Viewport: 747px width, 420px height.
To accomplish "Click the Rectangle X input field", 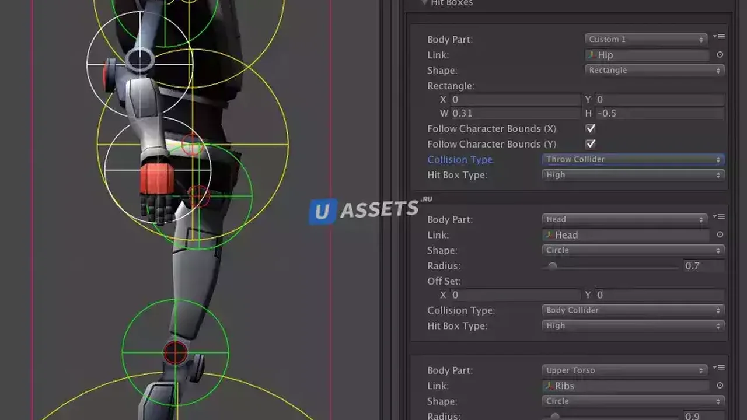I will pos(515,100).
